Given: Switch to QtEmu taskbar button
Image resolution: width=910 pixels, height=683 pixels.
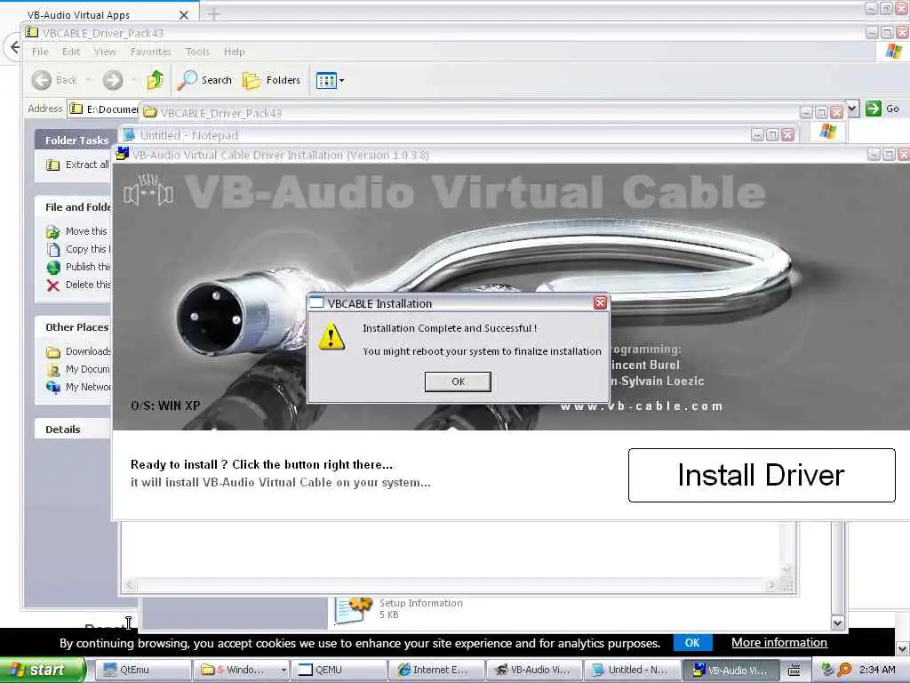Looking at the screenshot, I should point(142,670).
